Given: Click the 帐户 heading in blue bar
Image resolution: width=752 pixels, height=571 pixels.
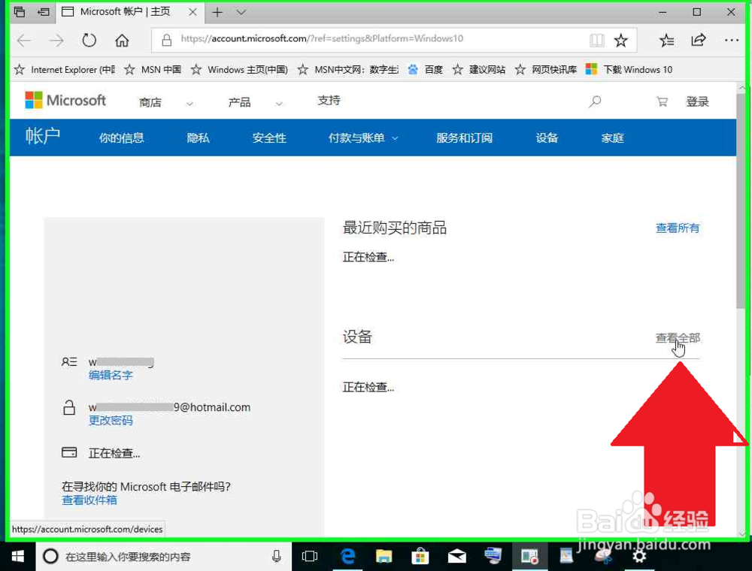Looking at the screenshot, I should click(x=43, y=137).
